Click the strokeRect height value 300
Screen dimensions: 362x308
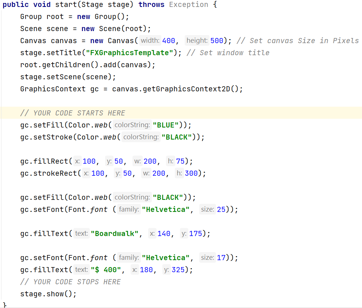(191, 173)
